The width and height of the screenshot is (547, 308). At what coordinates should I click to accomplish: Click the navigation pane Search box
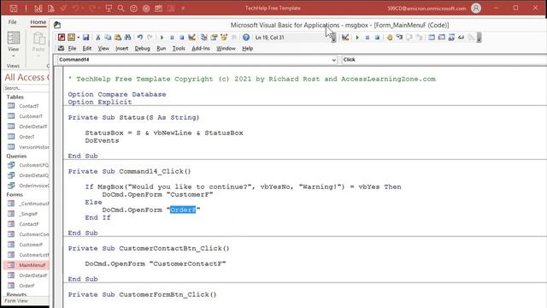(x=26, y=88)
